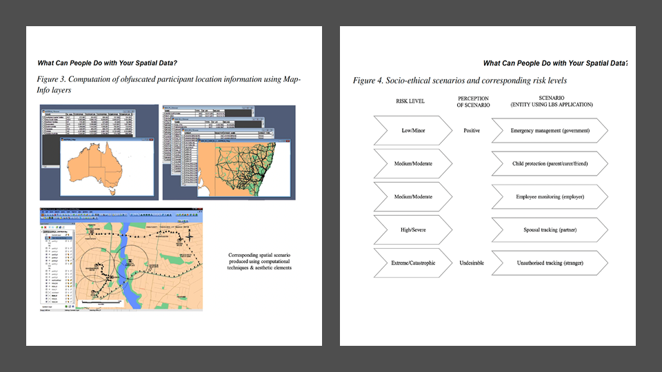Click the 'PERCEPTION OF SCENARIO' column heading
The height and width of the screenshot is (372, 662).
click(x=473, y=102)
